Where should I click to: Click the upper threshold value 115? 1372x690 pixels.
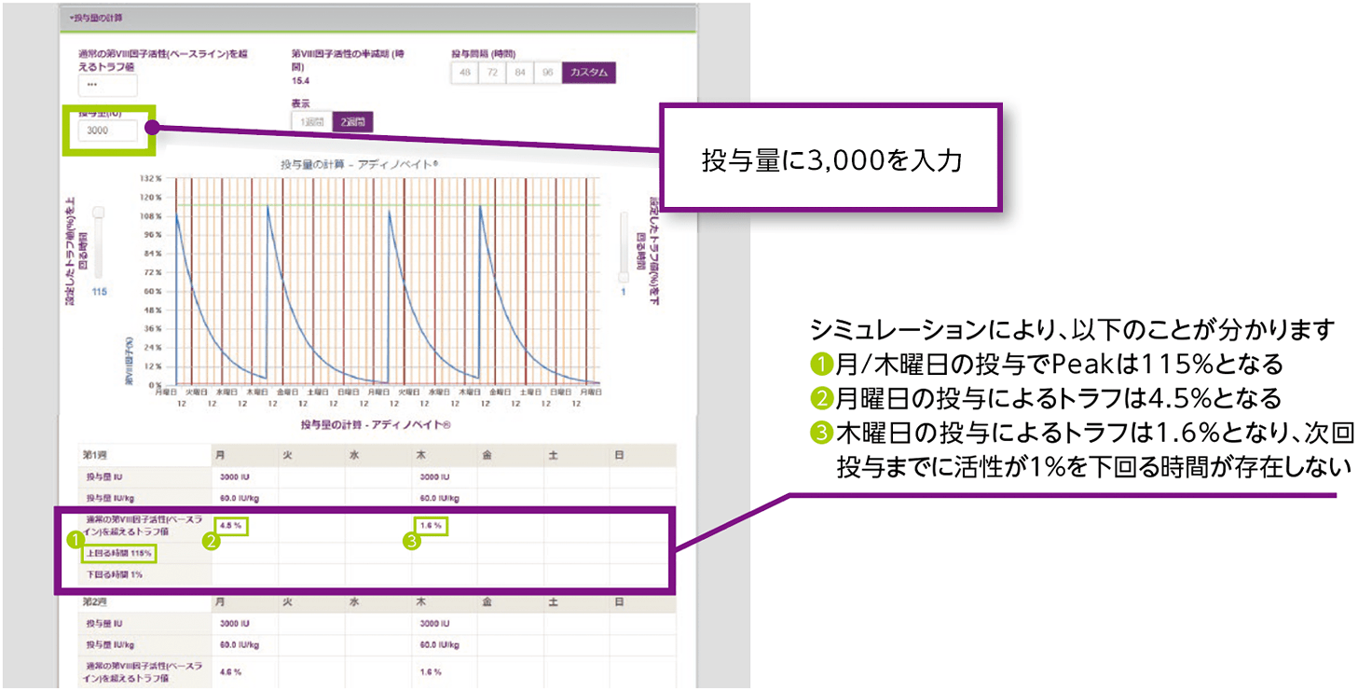click(x=100, y=292)
